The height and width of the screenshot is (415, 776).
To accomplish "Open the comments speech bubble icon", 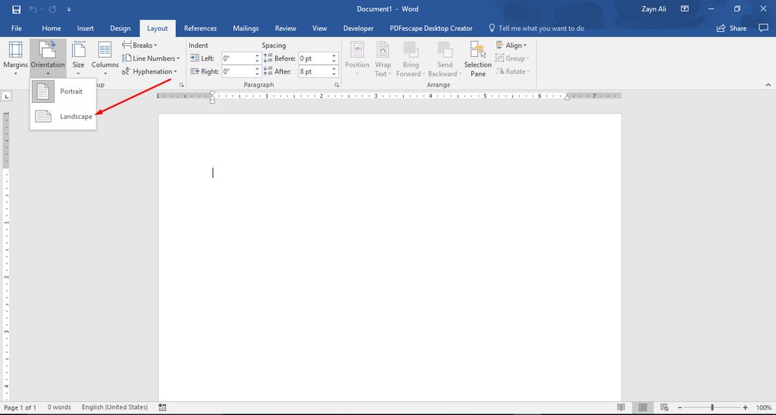I will tap(763, 28).
